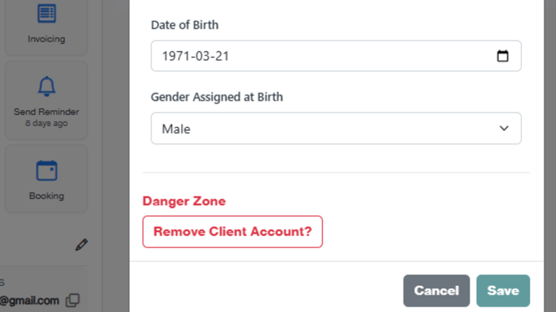Copy the email address with copy icon
The image size is (556, 312).
(72, 300)
